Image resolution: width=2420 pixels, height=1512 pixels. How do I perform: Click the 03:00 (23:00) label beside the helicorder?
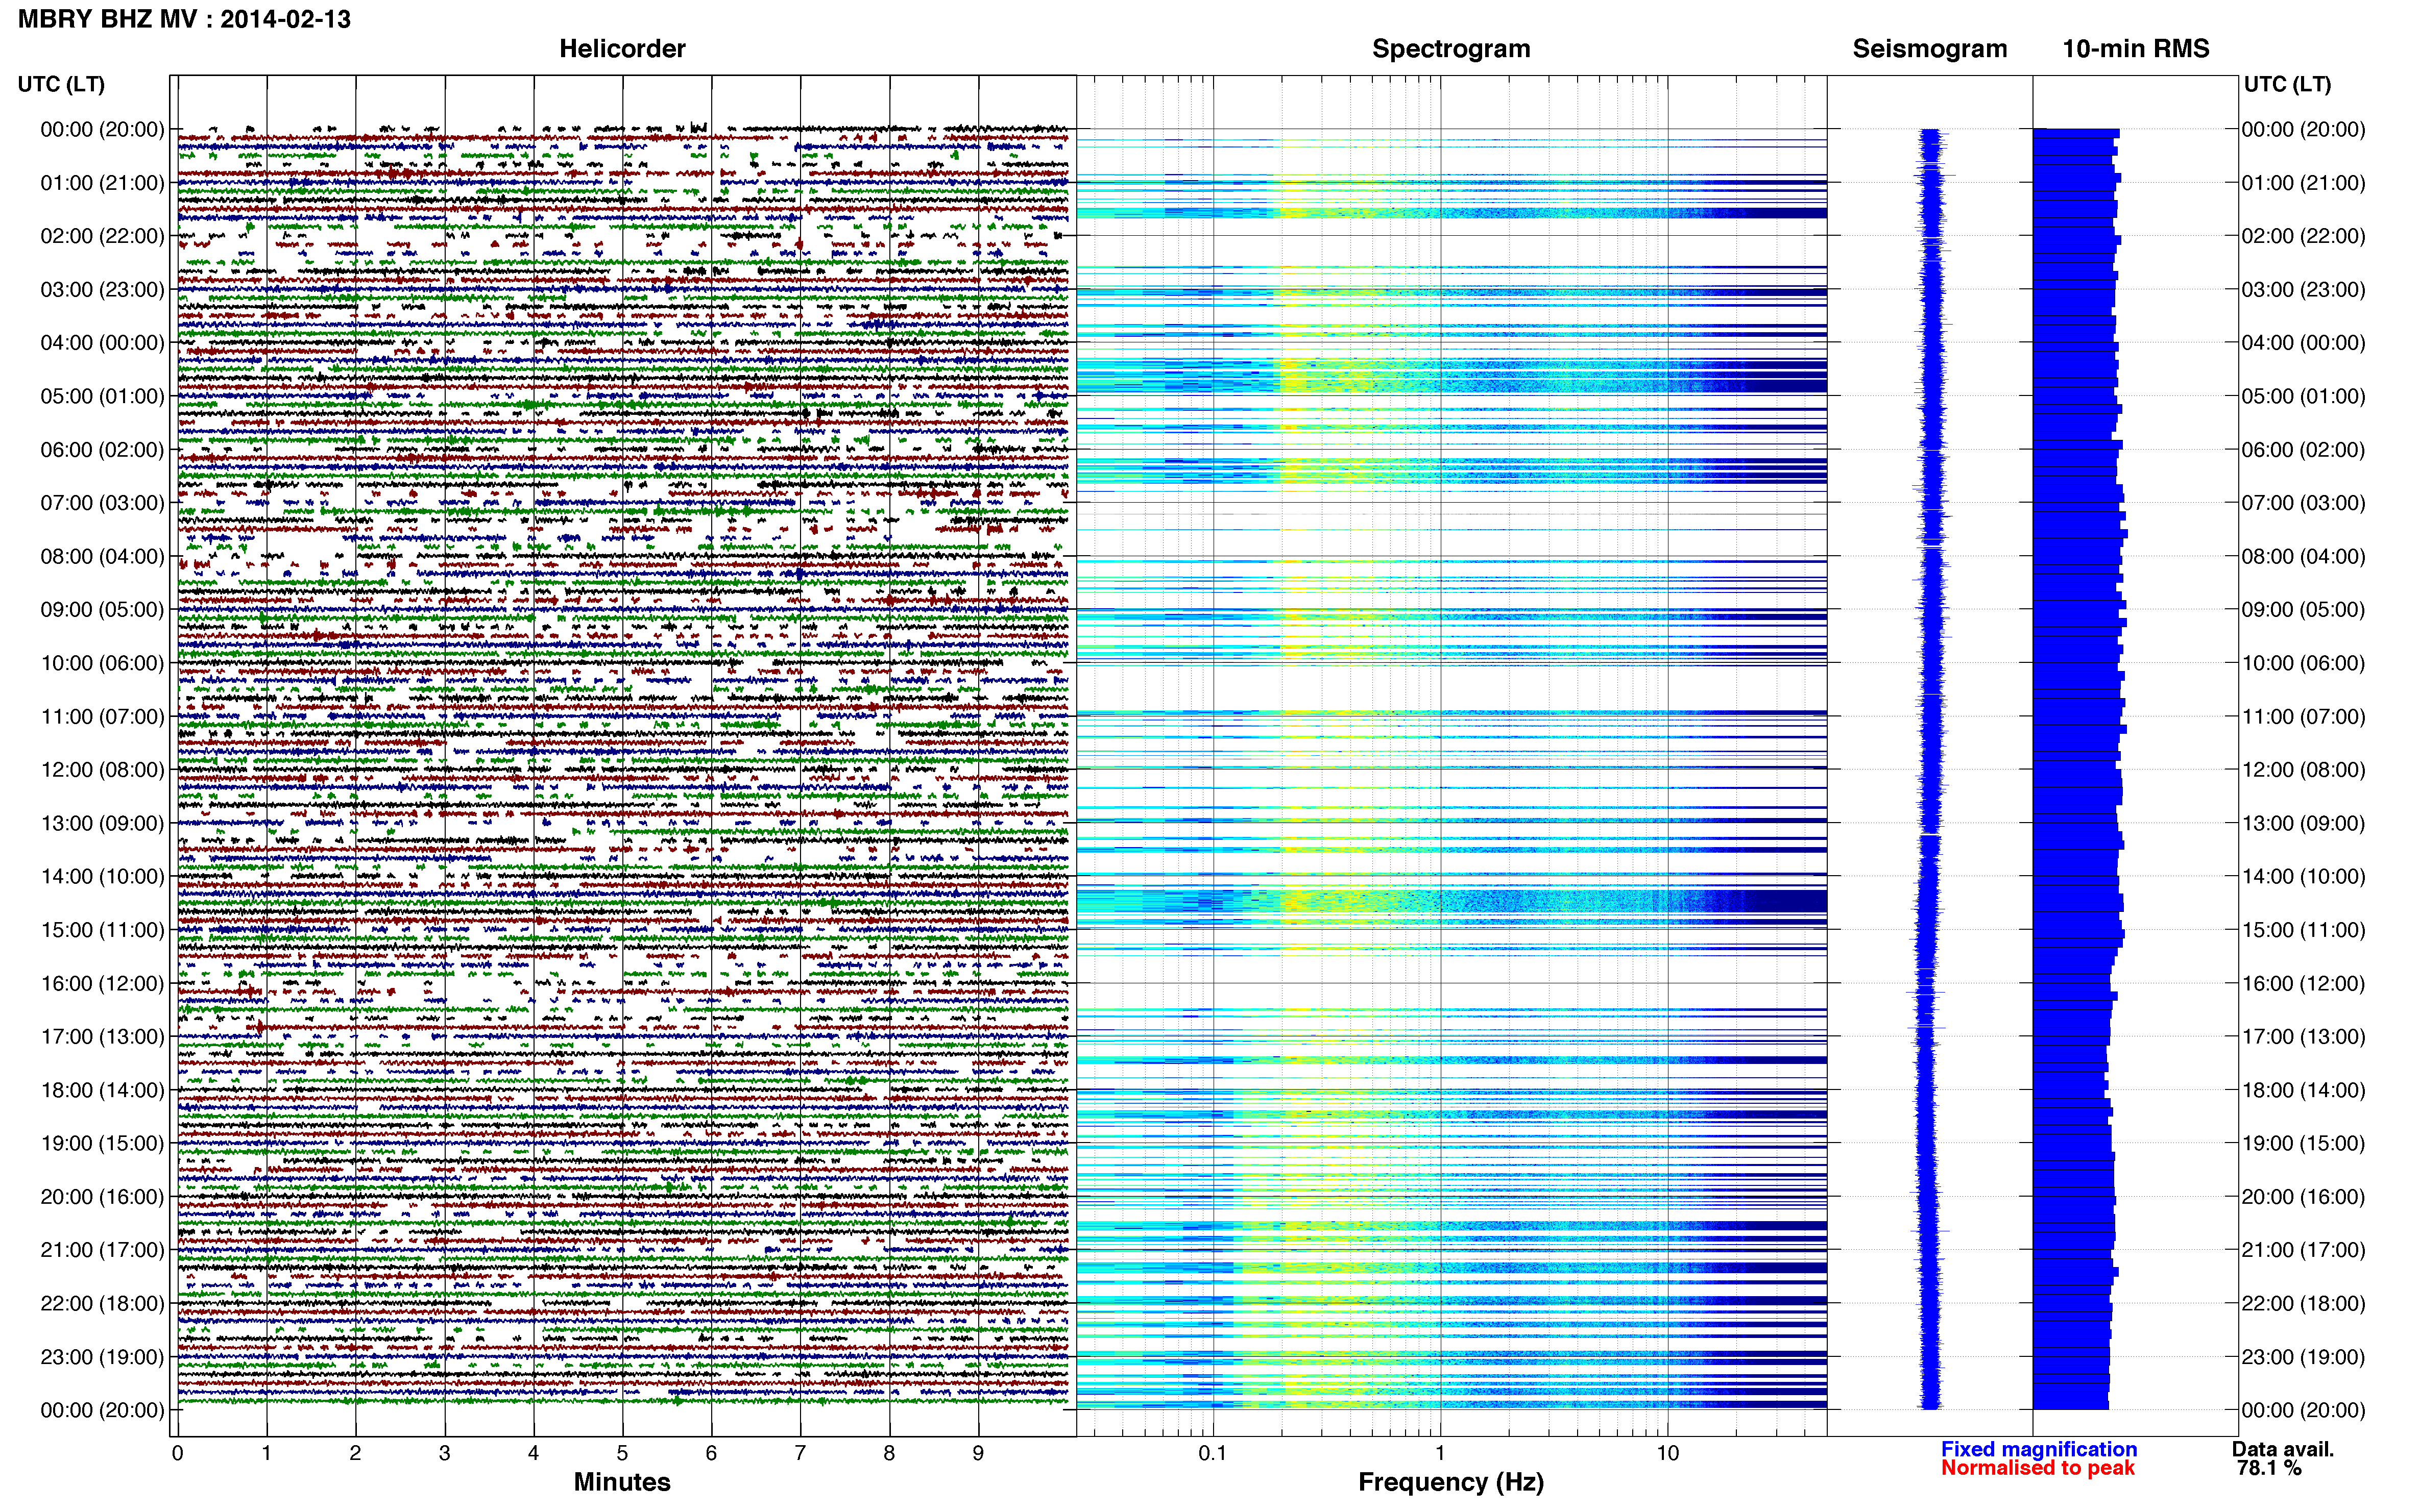click(102, 290)
